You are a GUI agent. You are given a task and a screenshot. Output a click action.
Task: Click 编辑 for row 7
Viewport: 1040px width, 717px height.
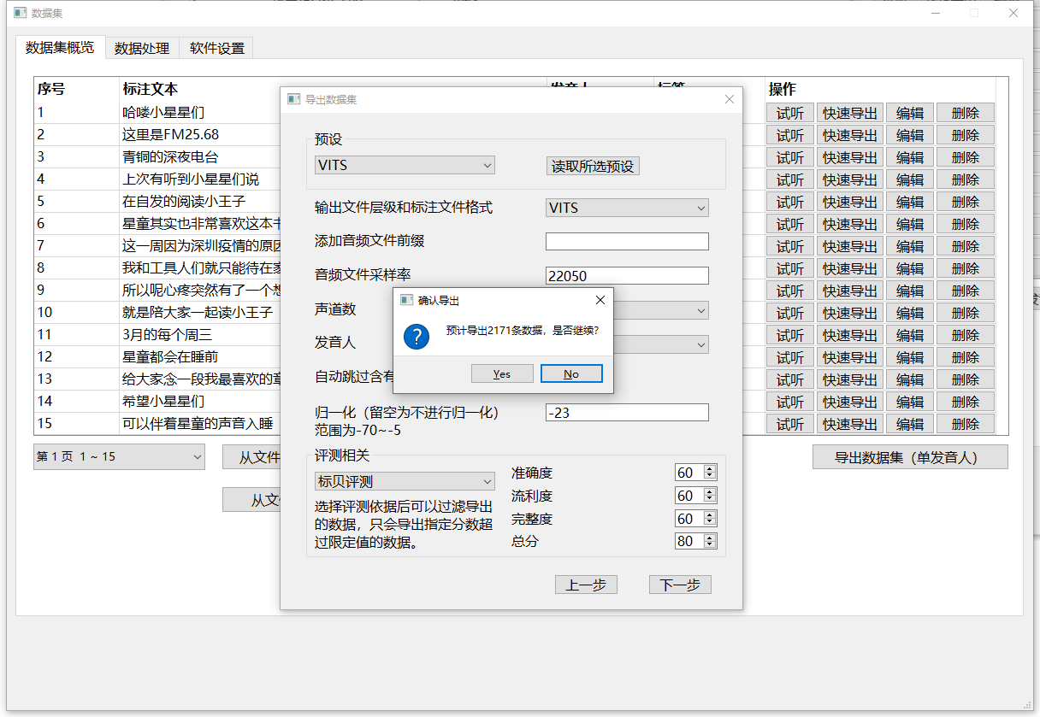click(x=909, y=246)
